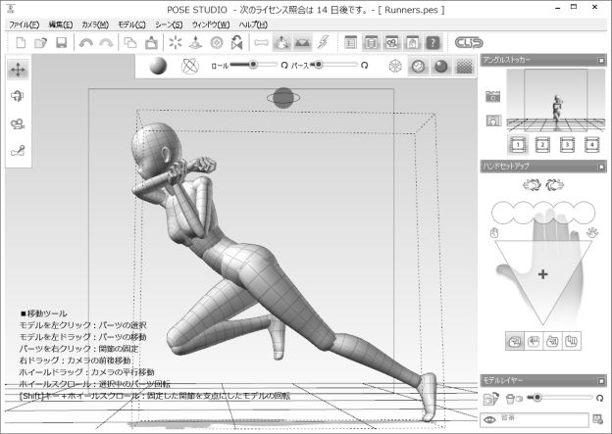Select the camera tool in left sidebar
This screenshot has height=434, width=612.
point(18,124)
